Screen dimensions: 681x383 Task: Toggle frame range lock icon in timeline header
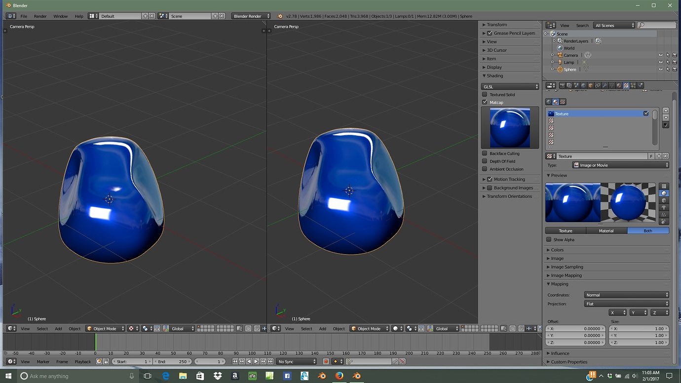[106, 362]
